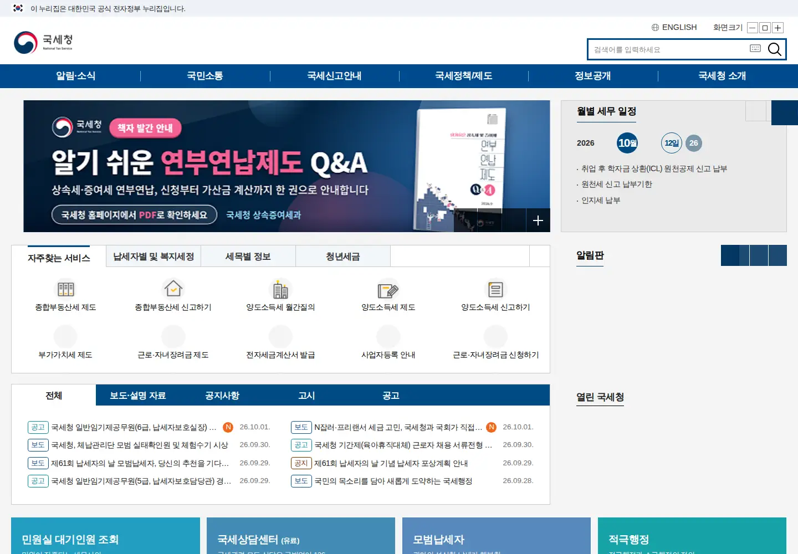Click the magnifier search icon
The height and width of the screenshot is (554, 798).
[775, 49]
